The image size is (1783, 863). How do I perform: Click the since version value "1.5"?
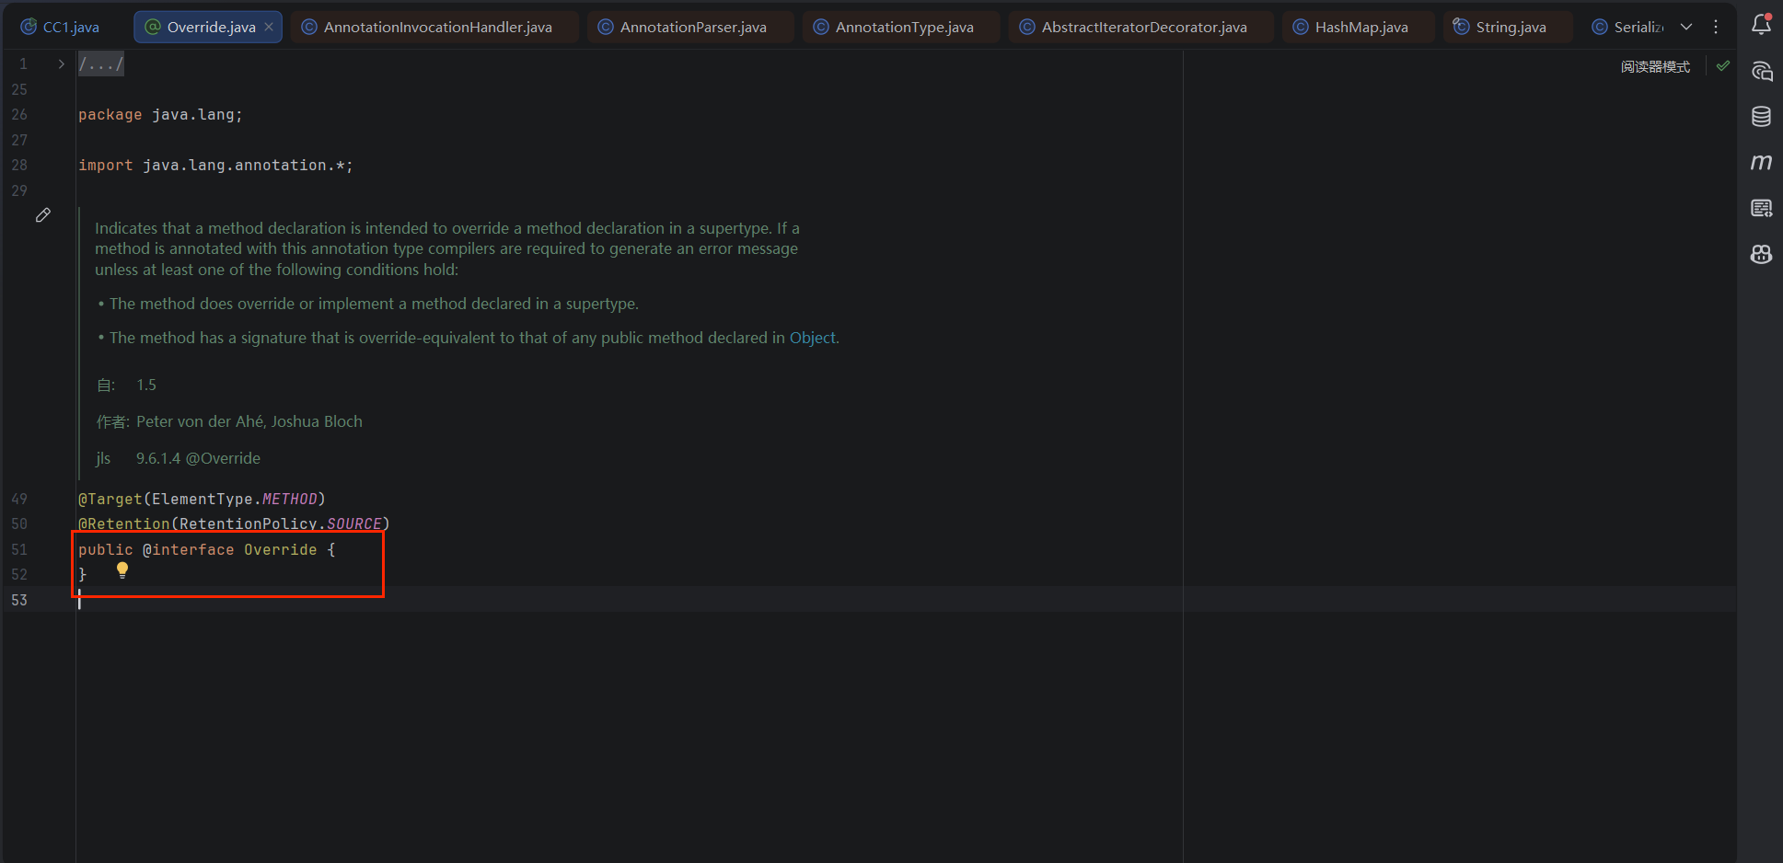[146, 385]
